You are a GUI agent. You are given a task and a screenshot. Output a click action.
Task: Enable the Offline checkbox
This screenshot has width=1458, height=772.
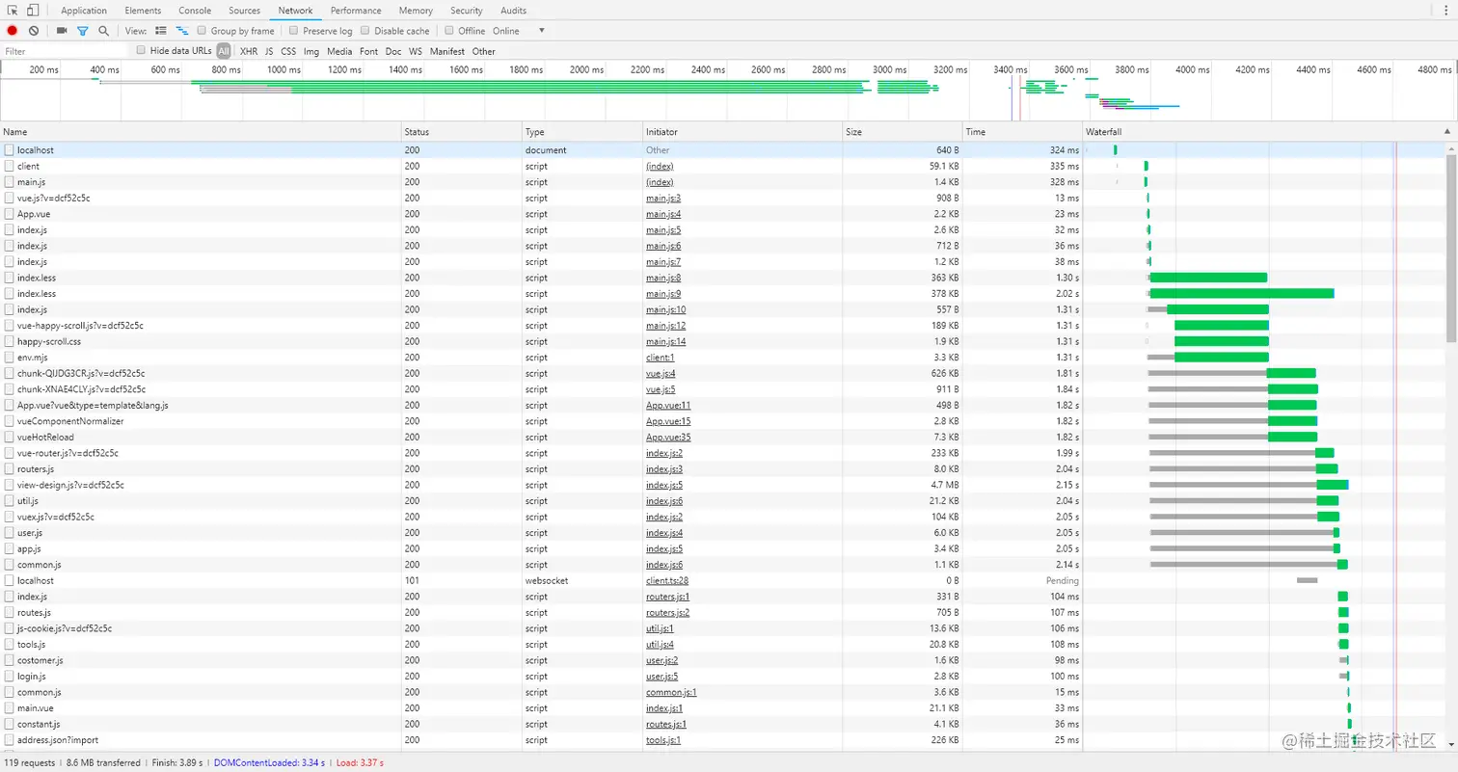click(449, 31)
